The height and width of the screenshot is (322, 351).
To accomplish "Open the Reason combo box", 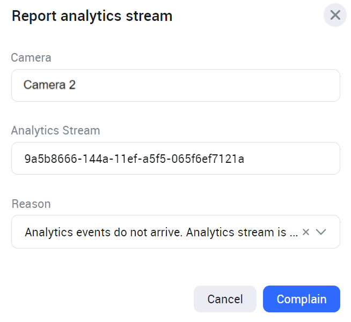I will pos(161,232).
